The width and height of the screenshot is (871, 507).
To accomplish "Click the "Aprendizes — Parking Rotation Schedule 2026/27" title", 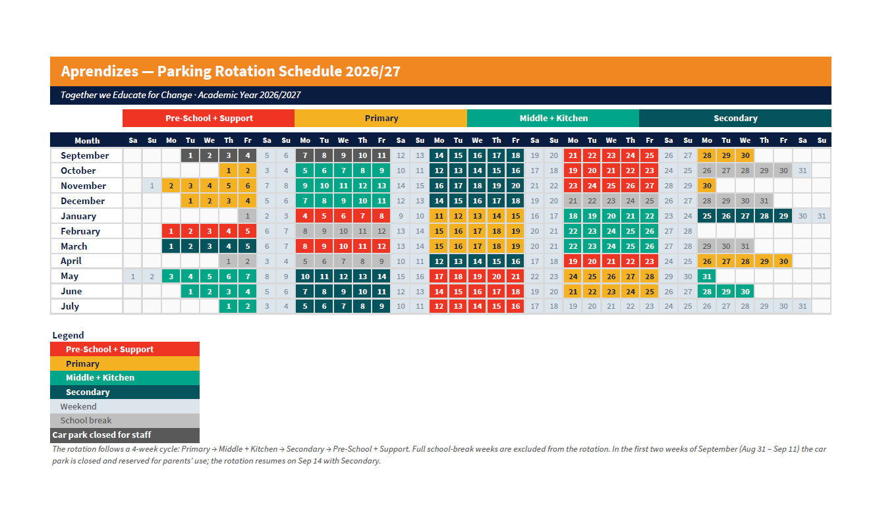I will coord(231,71).
